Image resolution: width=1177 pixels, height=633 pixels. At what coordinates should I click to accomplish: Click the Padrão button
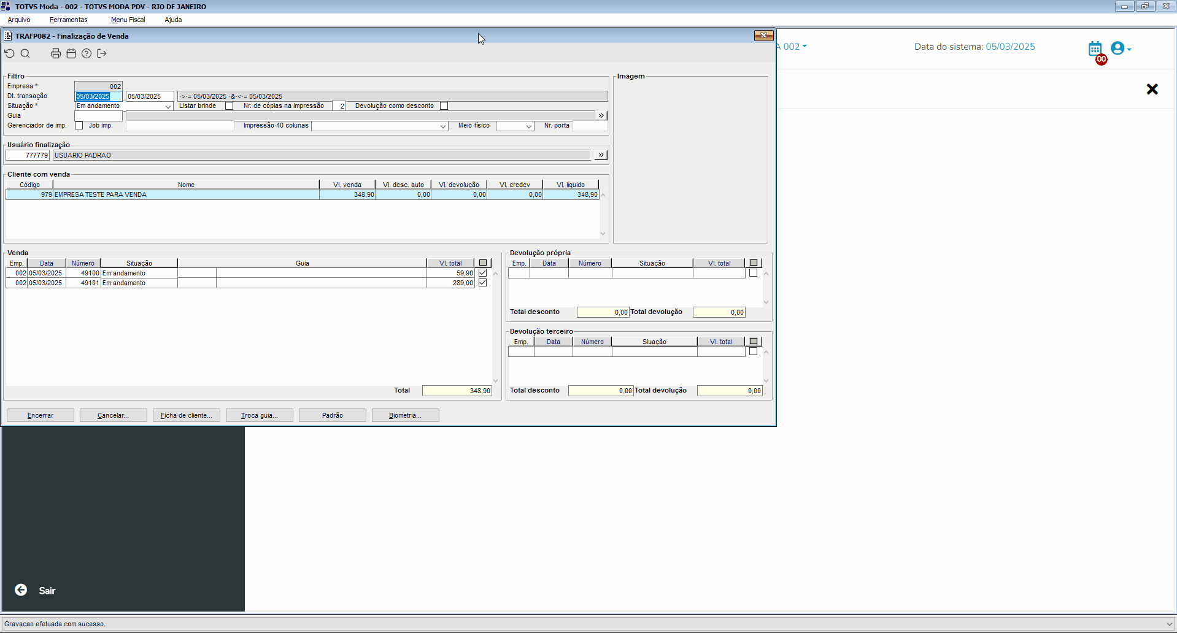pyautogui.click(x=332, y=415)
